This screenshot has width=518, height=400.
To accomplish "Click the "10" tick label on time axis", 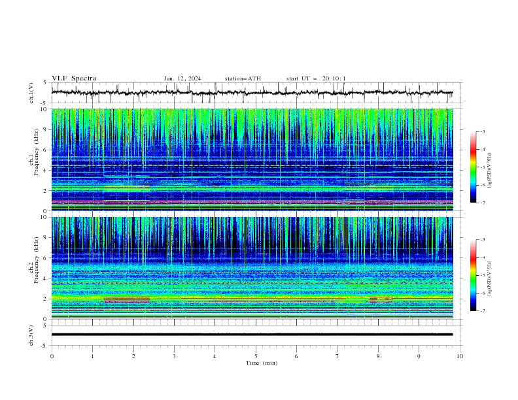I will pyautogui.click(x=460, y=356).
